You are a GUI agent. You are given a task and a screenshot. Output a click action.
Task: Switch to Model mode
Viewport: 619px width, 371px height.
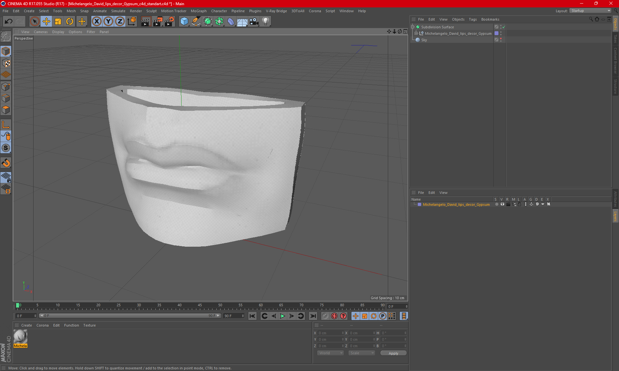[x=6, y=51]
